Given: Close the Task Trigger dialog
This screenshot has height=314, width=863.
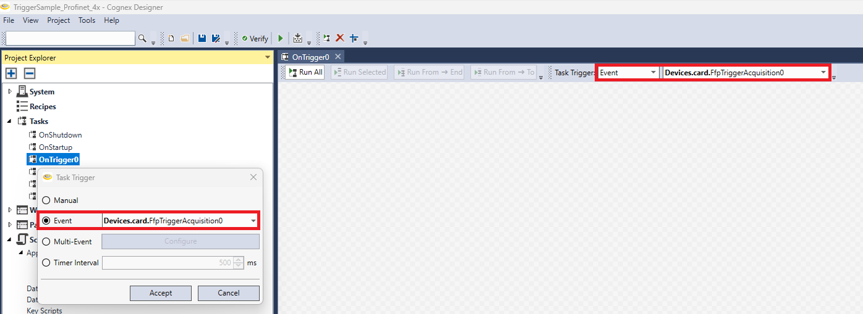Looking at the screenshot, I should tap(253, 177).
